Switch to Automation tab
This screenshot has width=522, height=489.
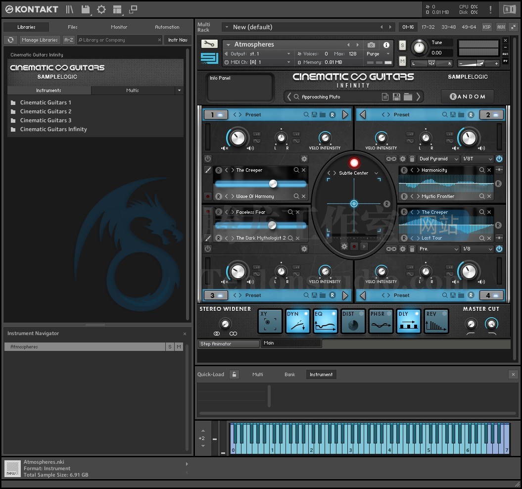(x=167, y=27)
